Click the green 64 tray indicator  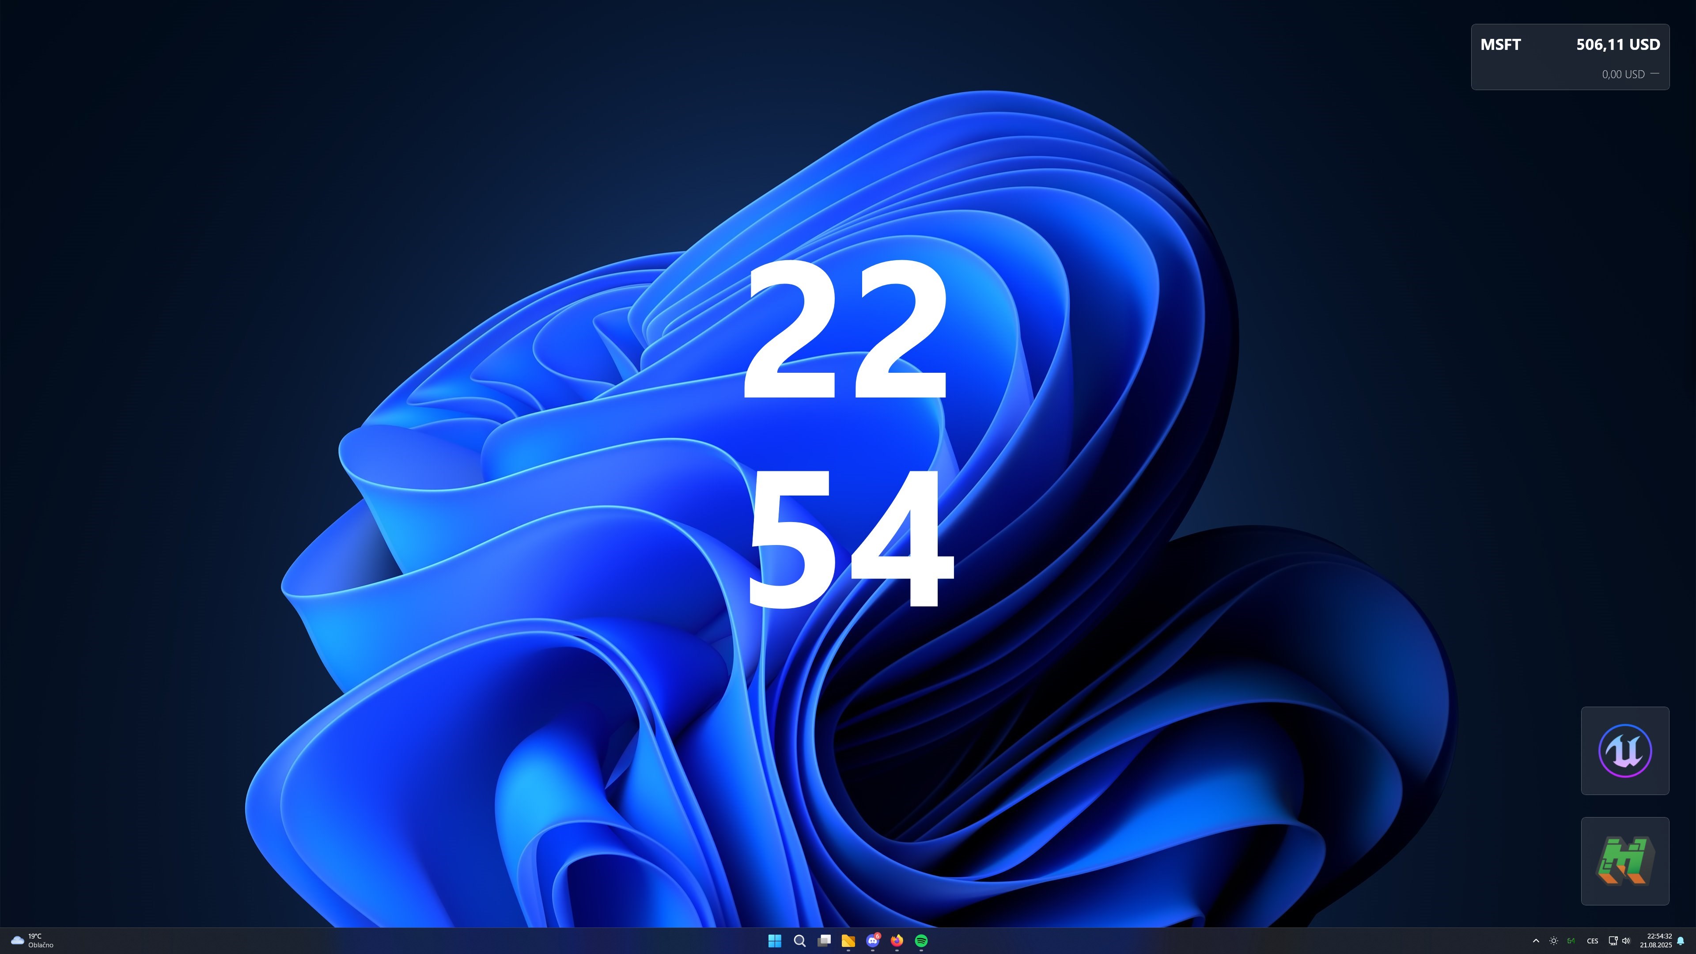[1571, 942]
